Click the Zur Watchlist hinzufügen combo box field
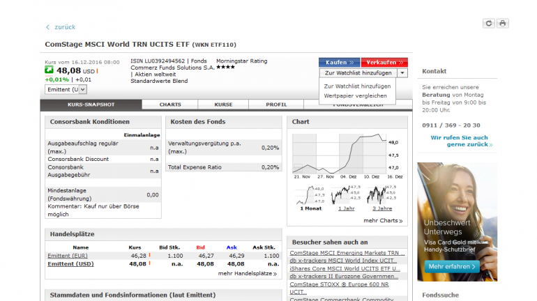 [x=358, y=73]
